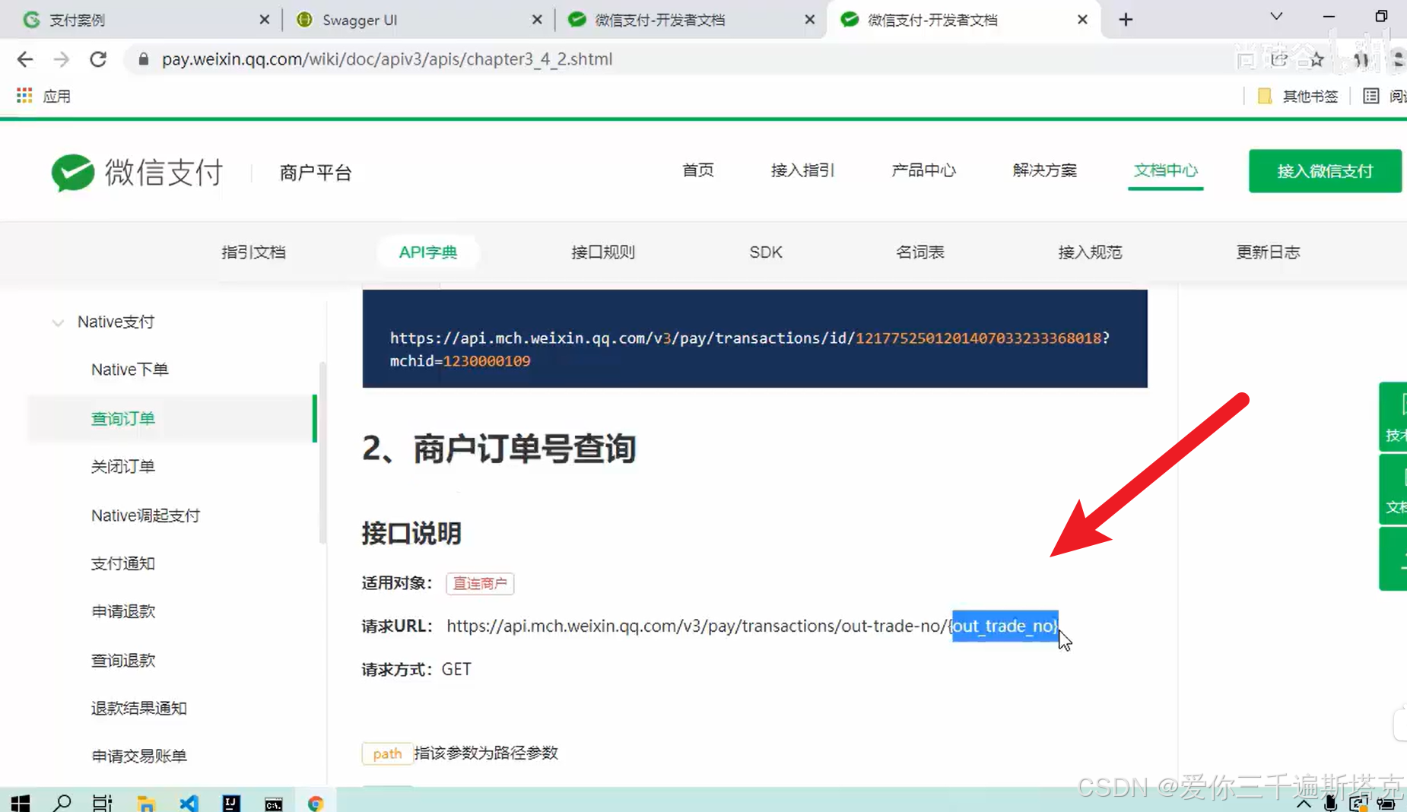Viewport: 1407px width, 812px height.
Task: Open Task View on the taskbar
Action: click(102, 803)
